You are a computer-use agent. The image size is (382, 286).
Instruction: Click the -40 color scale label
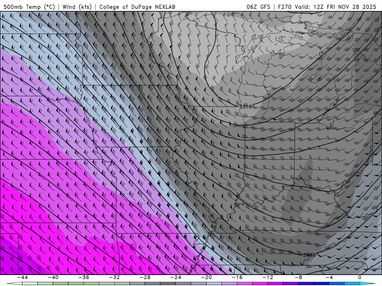pyautogui.click(x=53, y=277)
